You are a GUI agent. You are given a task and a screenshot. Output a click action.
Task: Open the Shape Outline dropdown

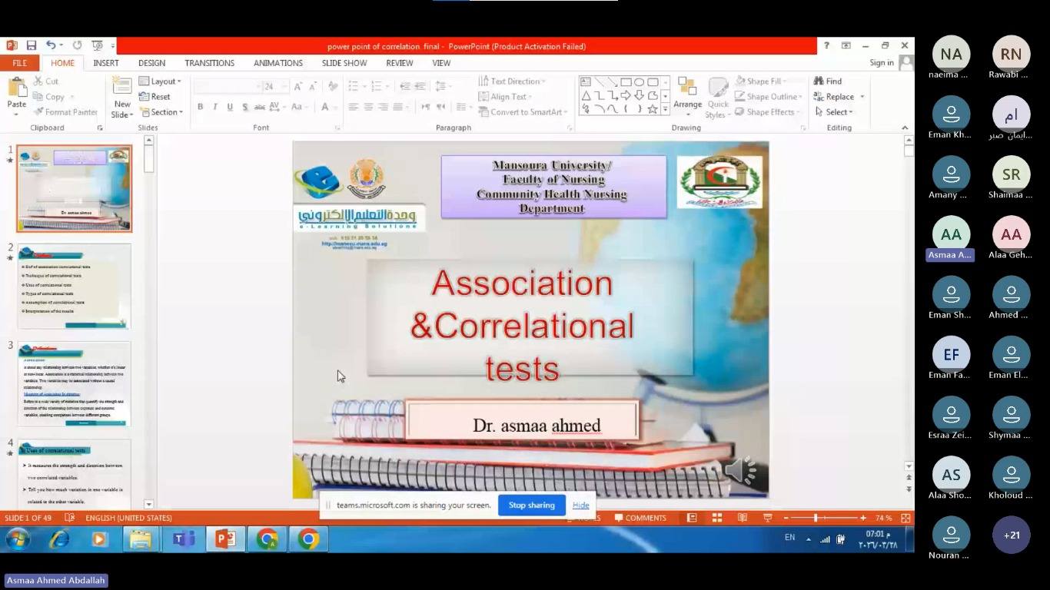(x=769, y=97)
